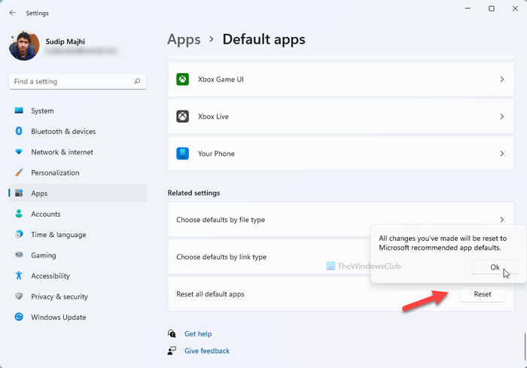Click the Find a setting search box
The width and height of the screenshot is (527, 368).
point(72,81)
